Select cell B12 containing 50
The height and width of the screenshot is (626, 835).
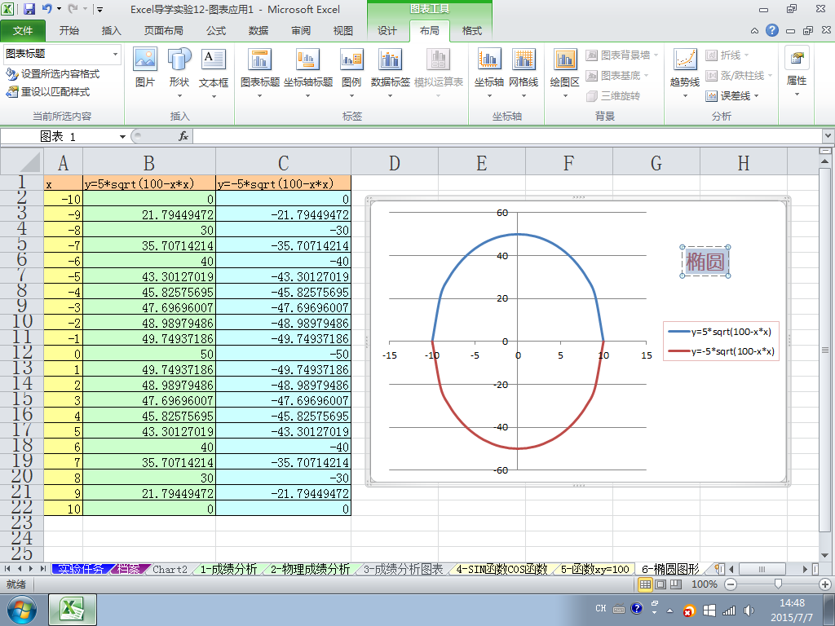point(149,354)
